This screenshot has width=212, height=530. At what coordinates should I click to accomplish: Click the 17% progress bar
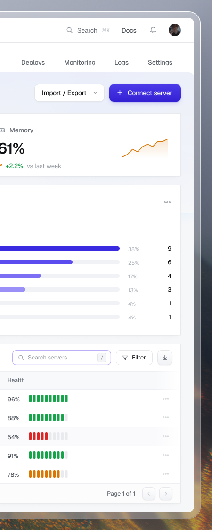[x=60, y=276]
